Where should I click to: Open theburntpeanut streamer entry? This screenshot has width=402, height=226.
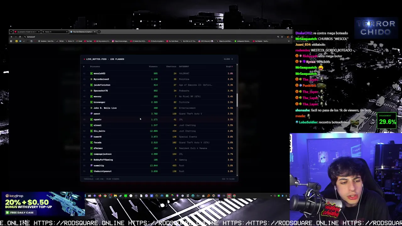(102, 171)
